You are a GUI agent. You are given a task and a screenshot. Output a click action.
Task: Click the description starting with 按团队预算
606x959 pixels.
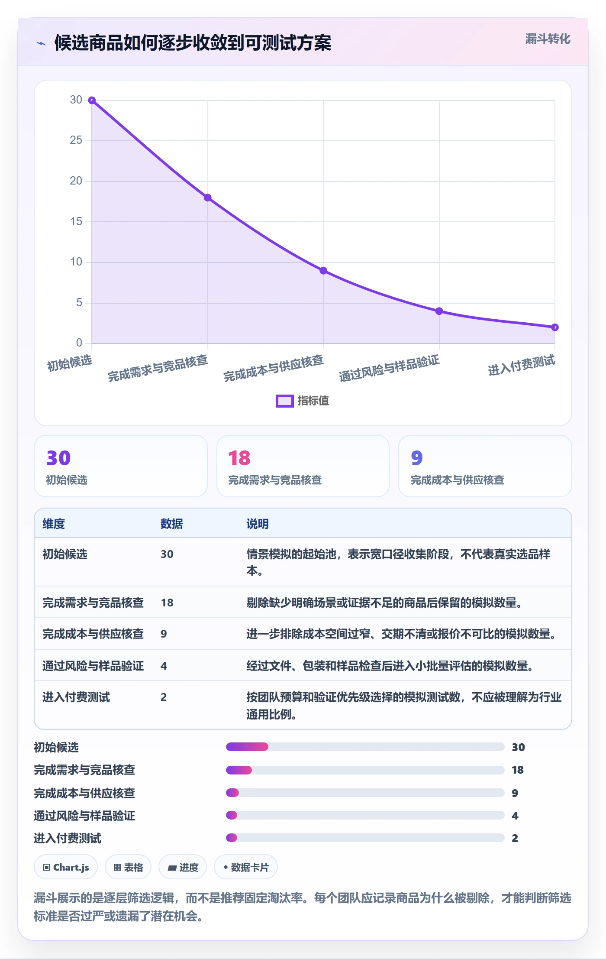click(404, 706)
